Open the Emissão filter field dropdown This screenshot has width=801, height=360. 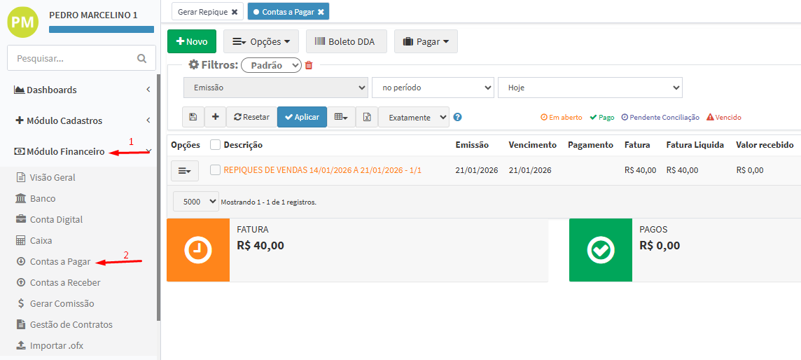(275, 88)
